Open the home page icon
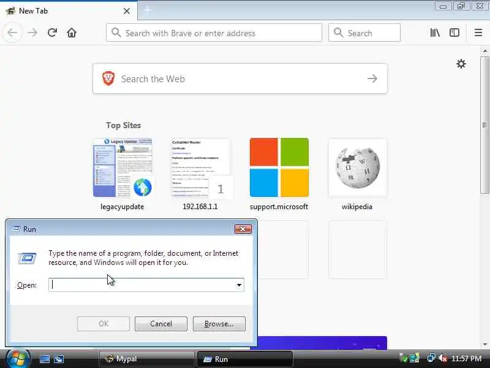 coord(72,33)
